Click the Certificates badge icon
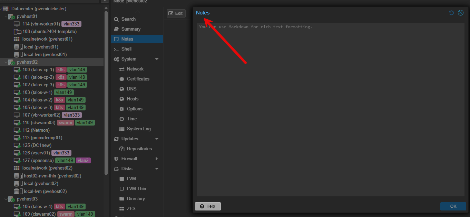The width and height of the screenshot is (470, 217). click(122, 79)
